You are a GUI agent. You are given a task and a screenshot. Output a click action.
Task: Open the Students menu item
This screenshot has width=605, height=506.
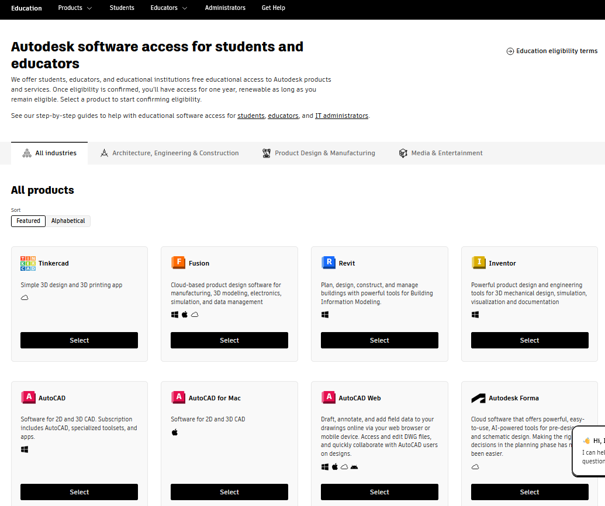122,8
